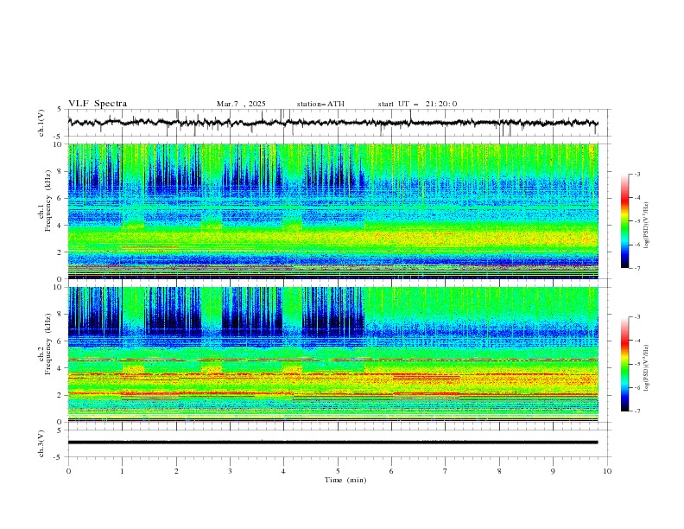
Task: Click the ch.2 spectrogram color bar
Action: 625,364
